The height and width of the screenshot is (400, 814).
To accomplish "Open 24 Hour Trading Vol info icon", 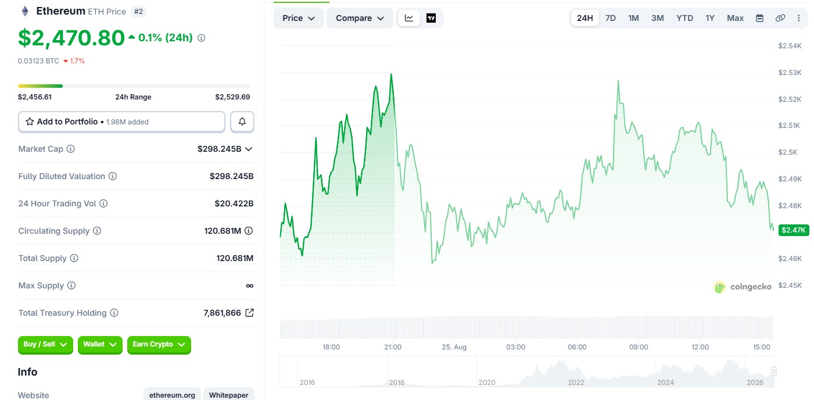I will 103,203.
